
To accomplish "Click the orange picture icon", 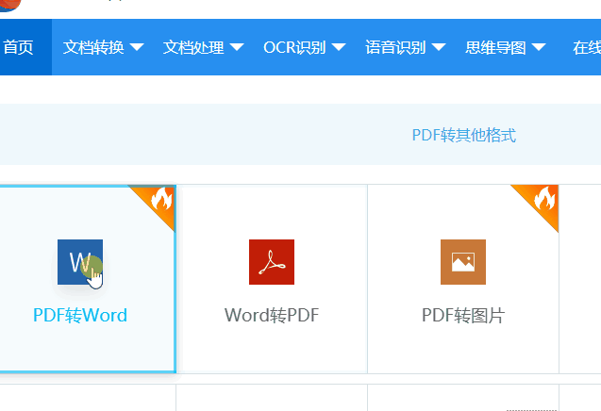I will [x=463, y=262].
